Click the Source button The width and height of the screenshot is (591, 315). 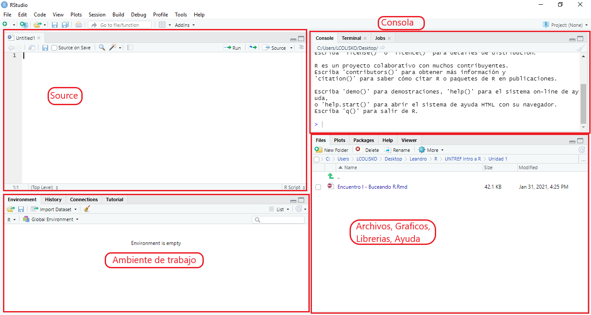(274, 48)
